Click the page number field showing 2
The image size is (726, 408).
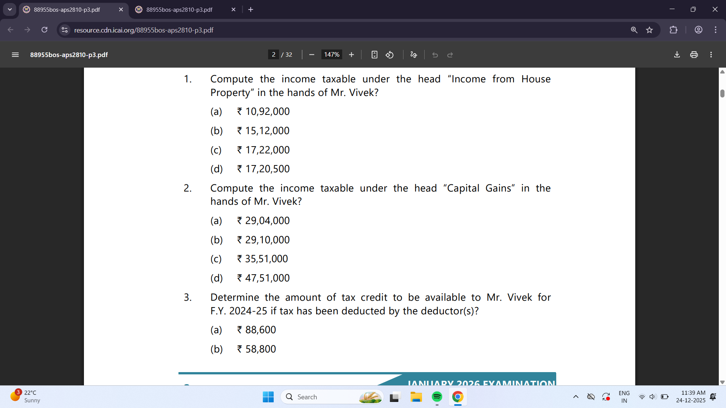click(x=273, y=55)
